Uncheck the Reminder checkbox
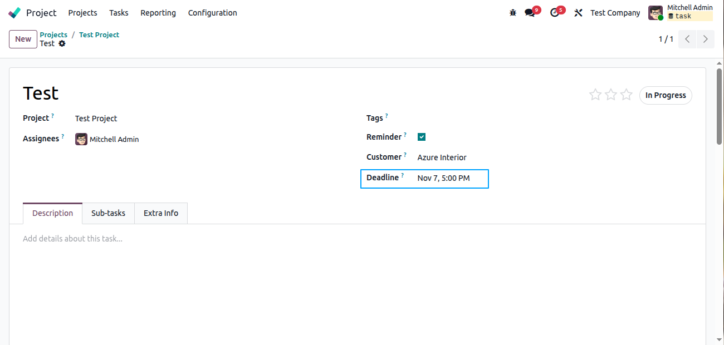 click(422, 137)
